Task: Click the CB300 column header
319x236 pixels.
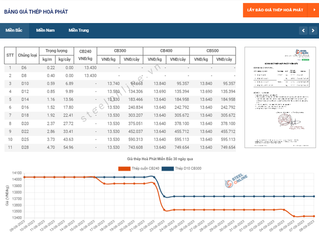Action: click(120, 51)
